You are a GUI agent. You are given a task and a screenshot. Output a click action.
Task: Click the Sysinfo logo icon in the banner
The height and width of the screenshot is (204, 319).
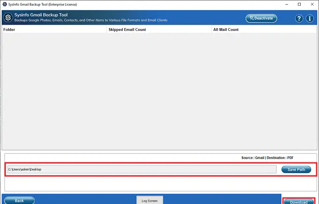[x=8, y=17]
